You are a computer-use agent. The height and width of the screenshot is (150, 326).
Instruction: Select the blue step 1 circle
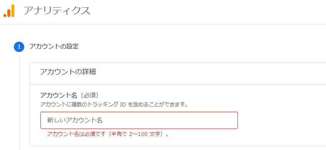tap(19, 47)
